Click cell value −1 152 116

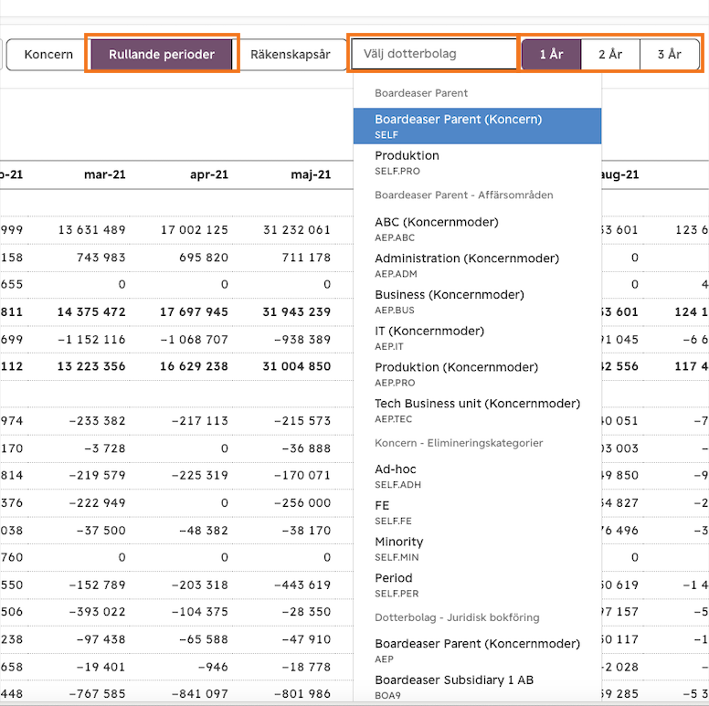pos(91,340)
